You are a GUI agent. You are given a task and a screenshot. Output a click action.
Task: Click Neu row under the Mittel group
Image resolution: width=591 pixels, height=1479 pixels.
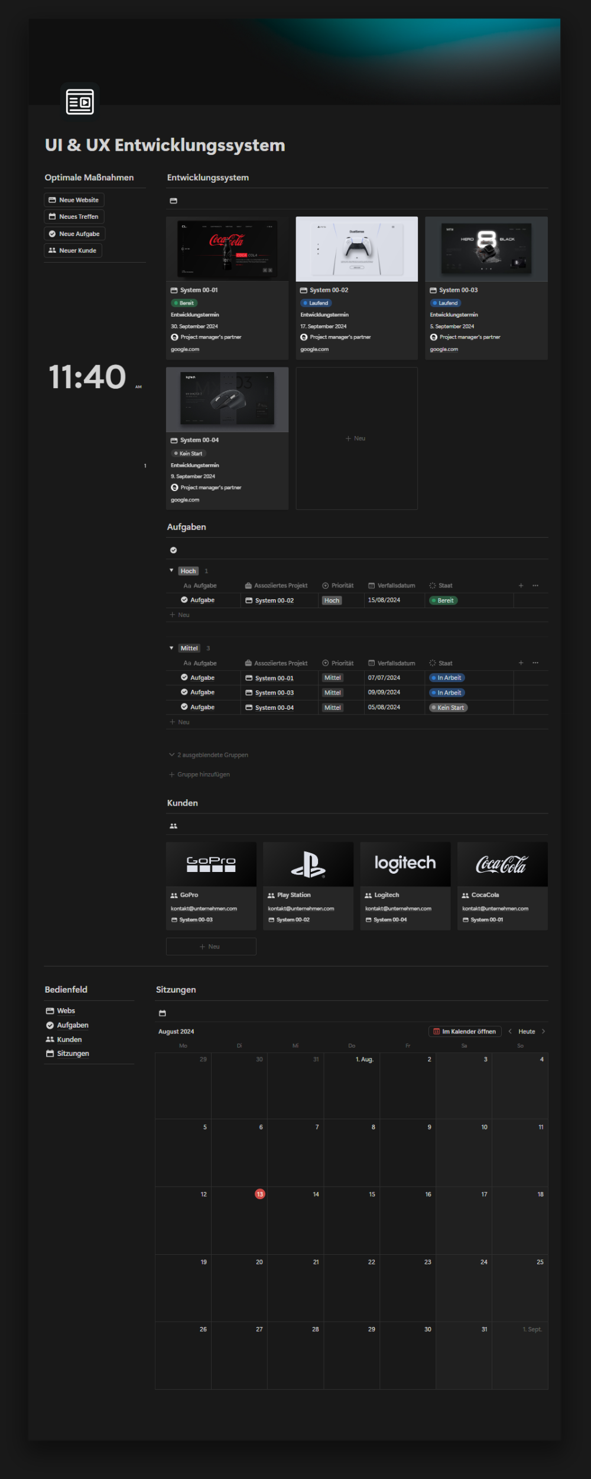357,722
